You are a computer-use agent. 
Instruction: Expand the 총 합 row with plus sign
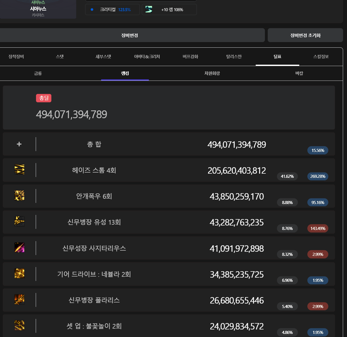pyautogui.click(x=19, y=144)
